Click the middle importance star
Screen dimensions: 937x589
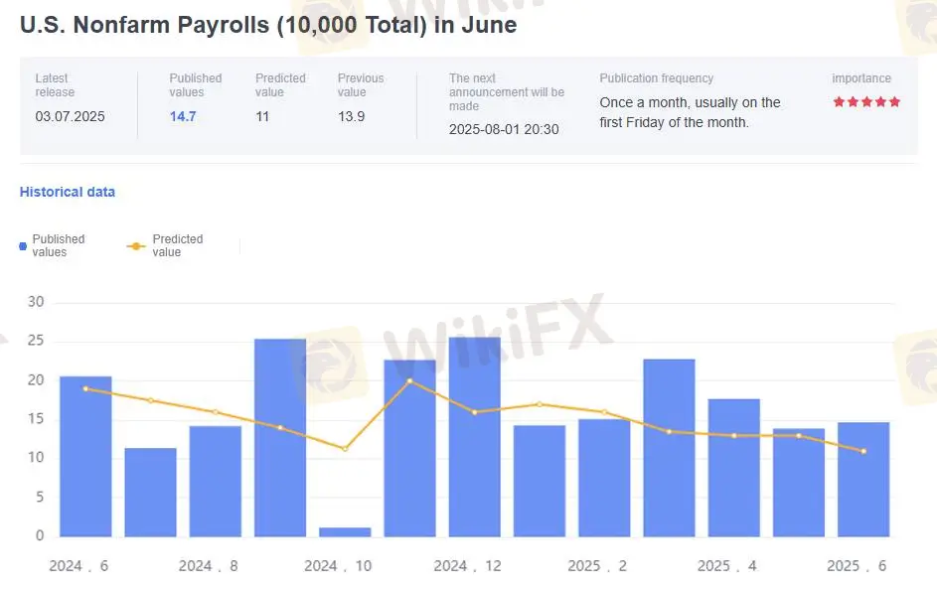tap(866, 102)
